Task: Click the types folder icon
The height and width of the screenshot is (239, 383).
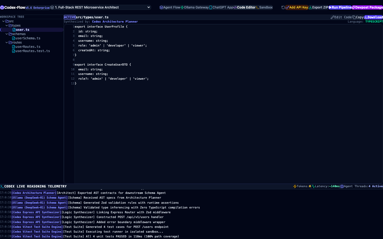Action: [x=10, y=25]
